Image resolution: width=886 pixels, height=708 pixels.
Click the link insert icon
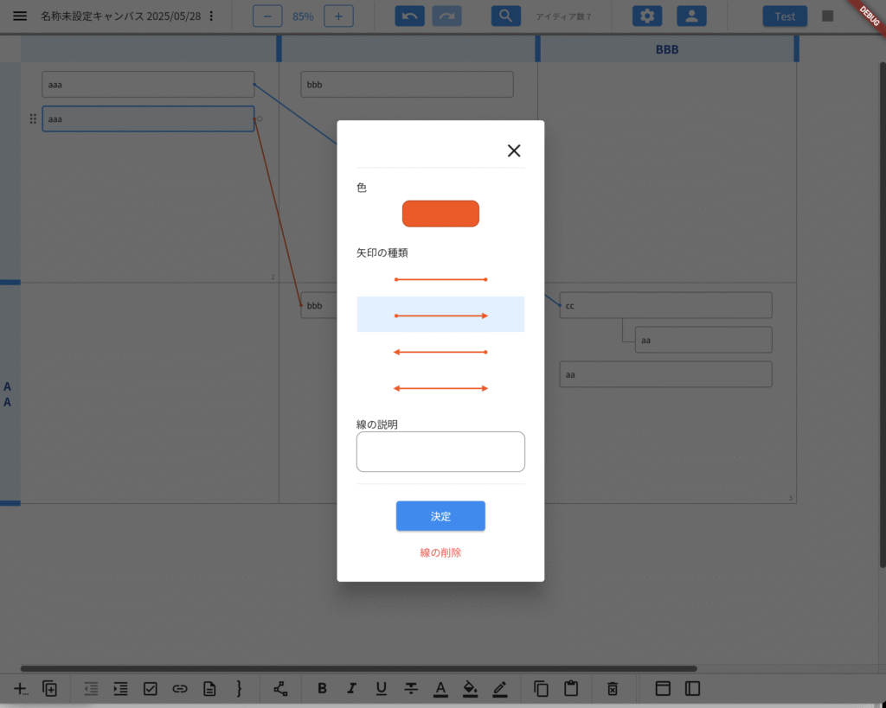[x=180, y=689]
